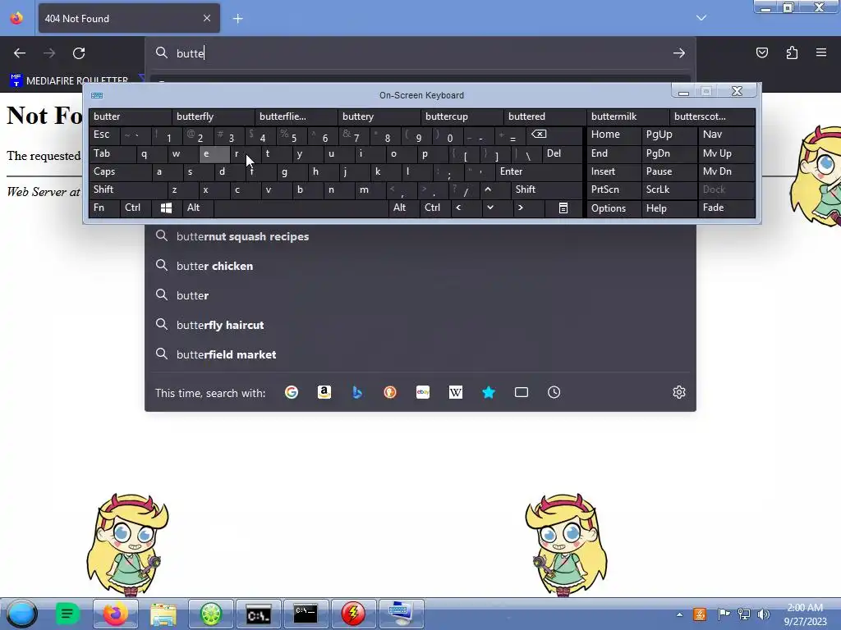Open Firefox extensions icon

pos(792,52)
